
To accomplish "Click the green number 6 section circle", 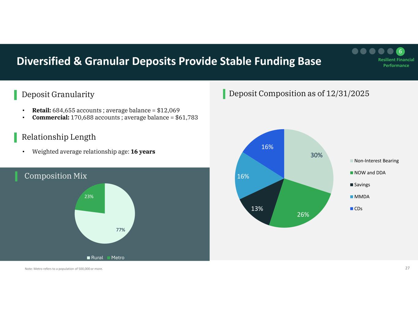I will click(400, 51).
